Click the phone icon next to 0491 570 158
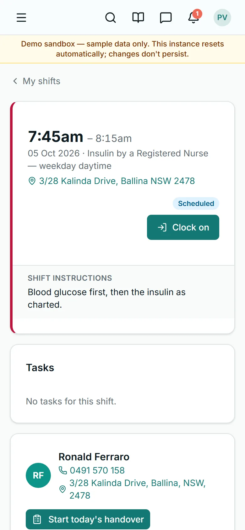 pyautogui.click(x=63, y=470)
